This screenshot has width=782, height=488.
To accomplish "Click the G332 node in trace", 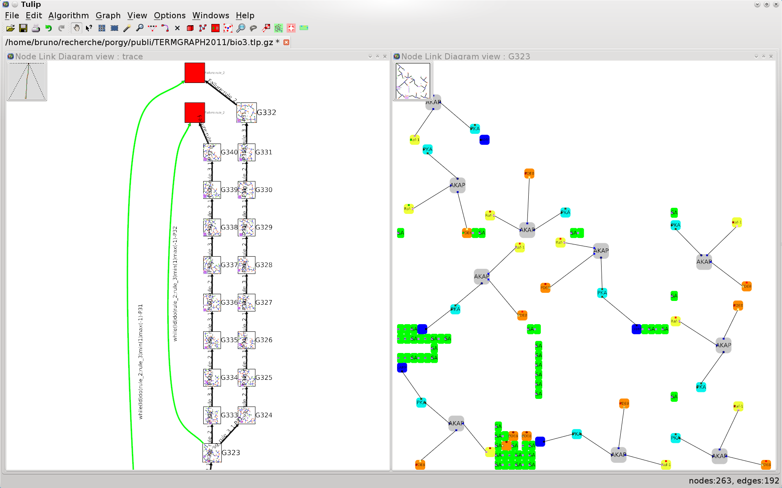I will click(246, 113).
